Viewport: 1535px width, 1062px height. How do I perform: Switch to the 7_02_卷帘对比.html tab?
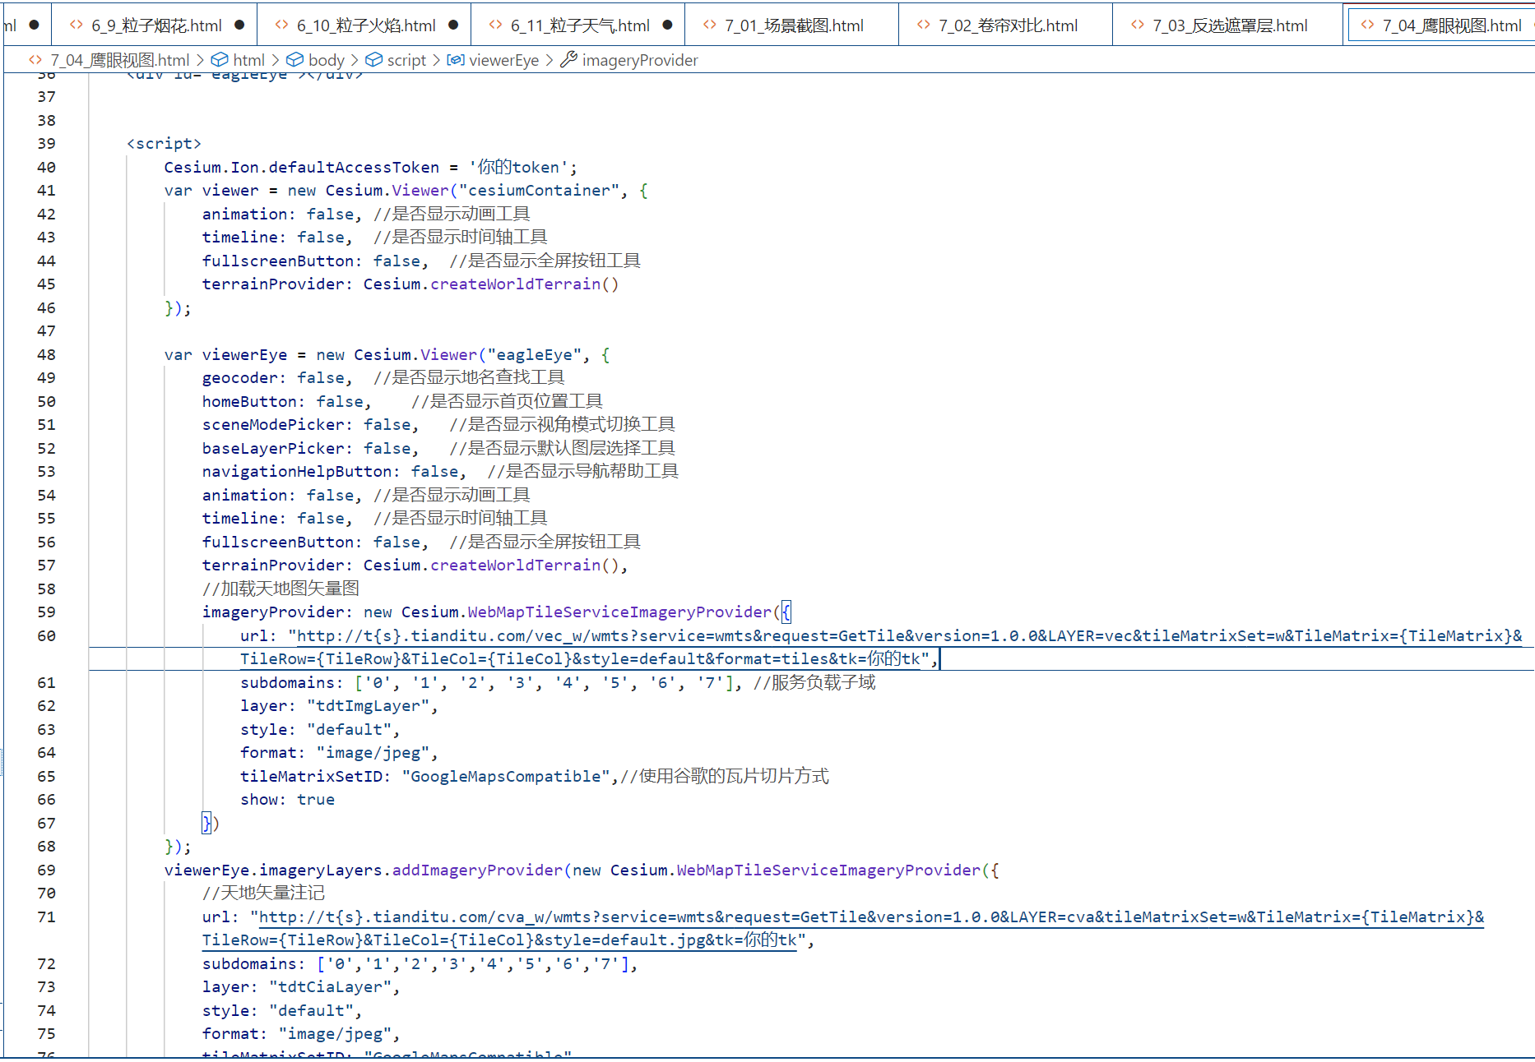1006,25
